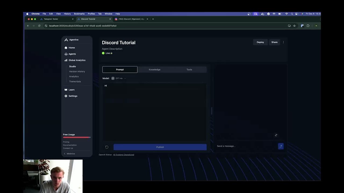Viewport: 344px width, 193px height.
Task: Click the browser address bar URL
Action: coord(83,26)
